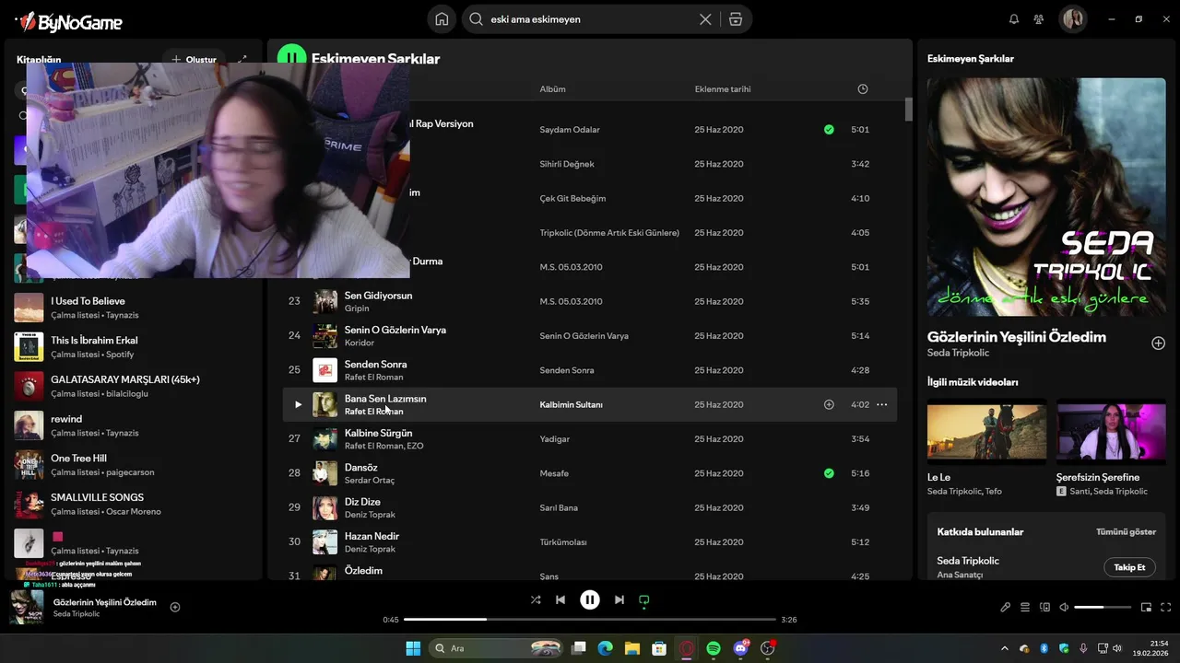Skip to next track
The height and width of the screenshot is (663, 1180).
(619, 599)
